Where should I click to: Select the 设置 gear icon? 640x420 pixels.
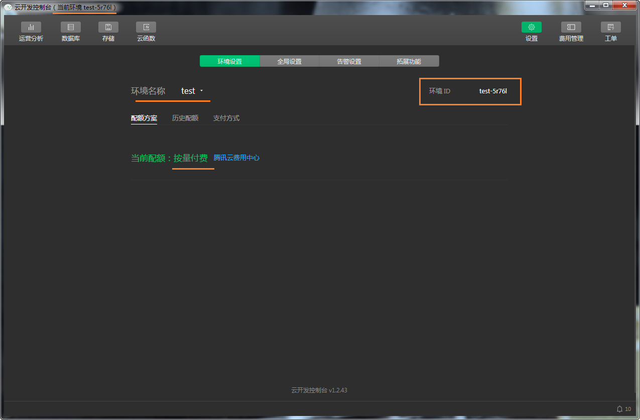click(532, 27)
